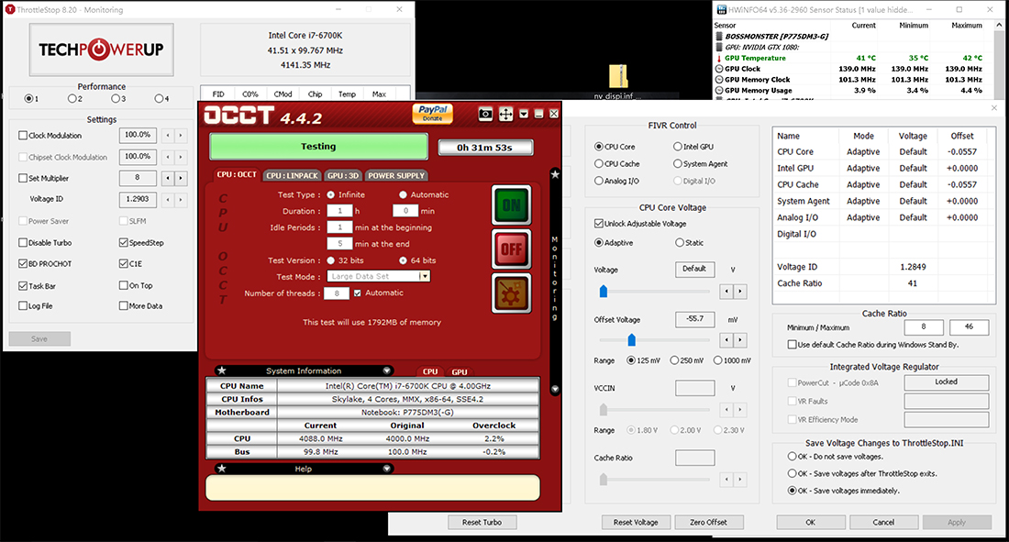Select Performance profile 3
This screenshot has height=542, width=1009.
click(116, 98)
